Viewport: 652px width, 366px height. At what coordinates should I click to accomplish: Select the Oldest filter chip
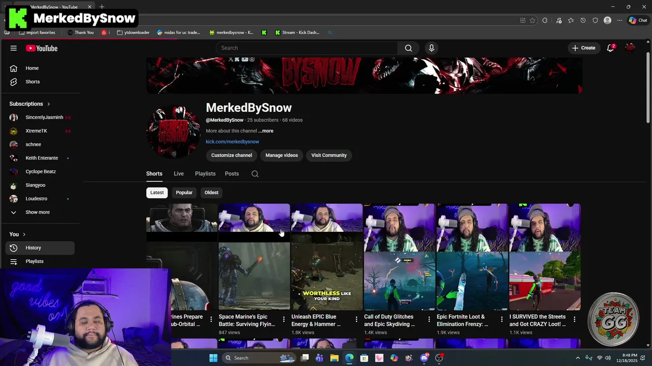(211, 193)
